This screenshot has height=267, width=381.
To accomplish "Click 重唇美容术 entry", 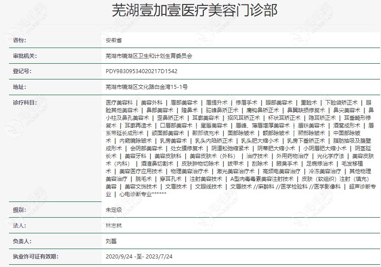I will click(214, 126).
